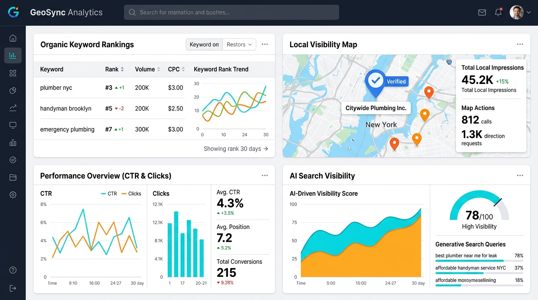Click the affordable handyman service NYC query

coord(470,268)
